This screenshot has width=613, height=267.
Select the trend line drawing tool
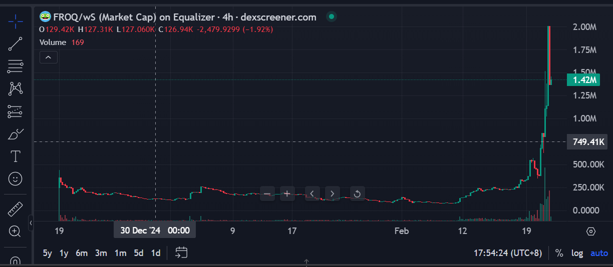[16, 44]
